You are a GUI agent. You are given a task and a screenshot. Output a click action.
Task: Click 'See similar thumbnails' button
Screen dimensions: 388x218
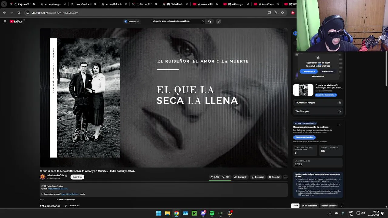(326, 95)
